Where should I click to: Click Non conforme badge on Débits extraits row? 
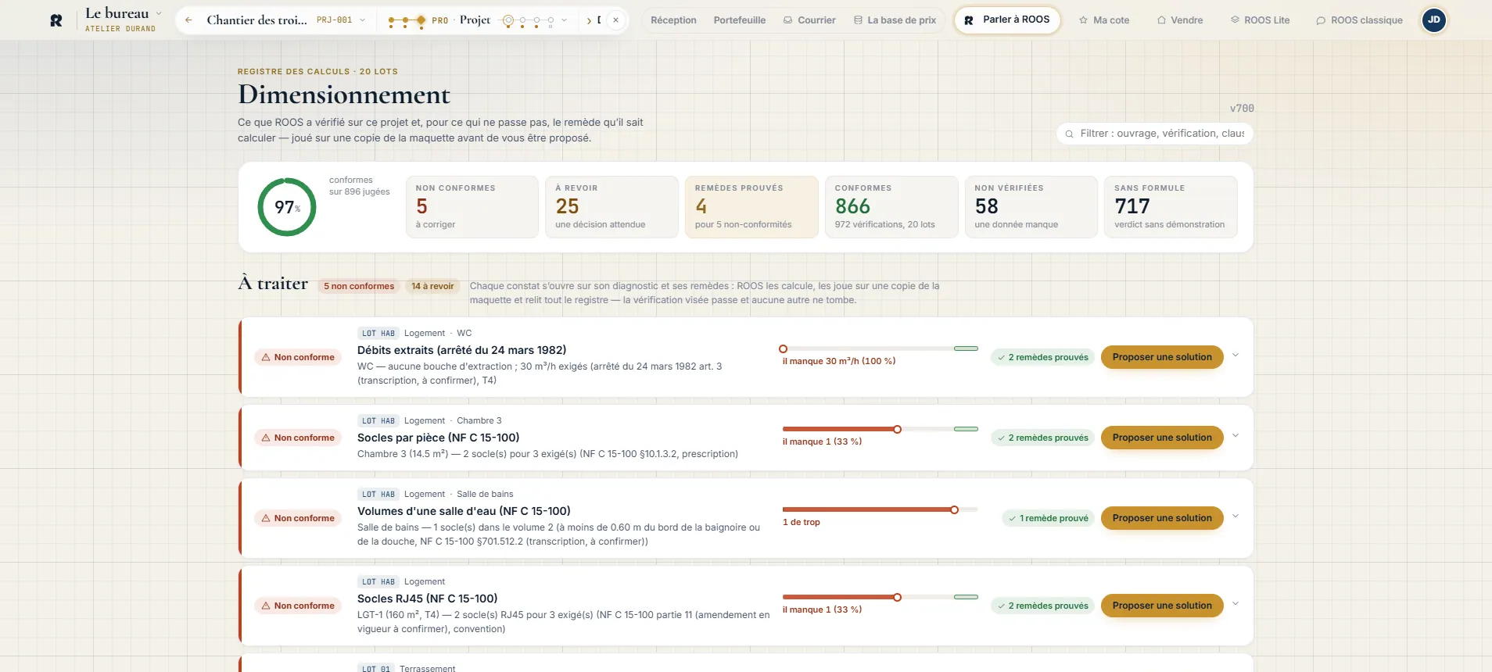coord(298,357)
